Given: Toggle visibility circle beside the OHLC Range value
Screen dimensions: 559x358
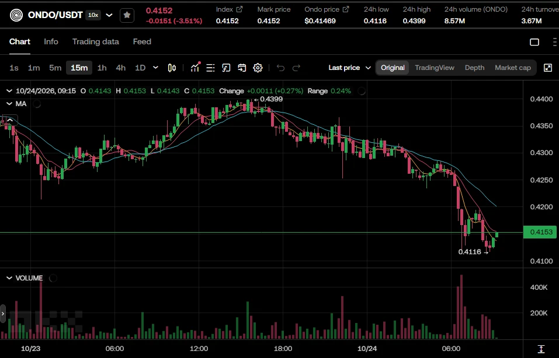Looking at the screenshot, I should [362, 91].
